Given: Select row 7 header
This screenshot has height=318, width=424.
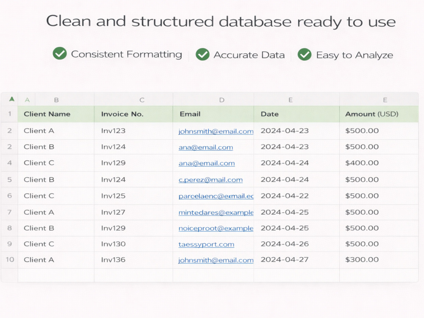Looking at the screenshot, I should click(x=10, y=212).
